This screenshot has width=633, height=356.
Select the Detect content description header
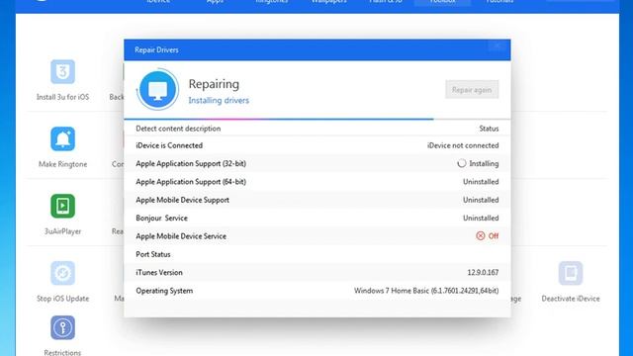tap(178, 129)
